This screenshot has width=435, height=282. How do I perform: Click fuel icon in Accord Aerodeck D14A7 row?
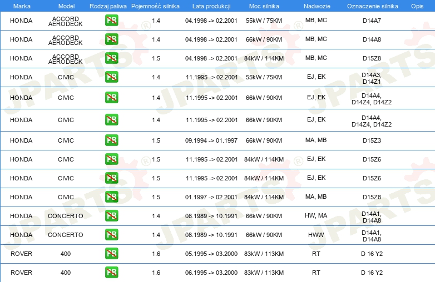click(x=111, y=21)
